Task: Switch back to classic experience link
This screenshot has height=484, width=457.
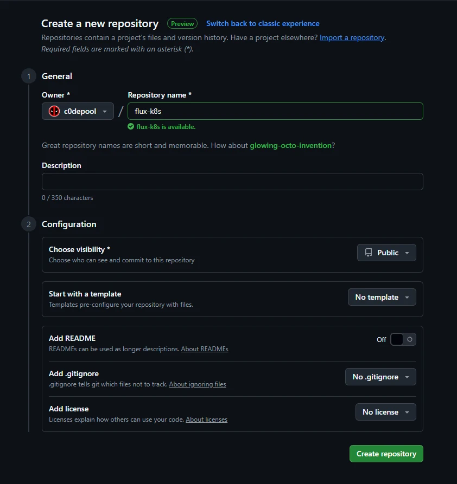Action: [x=263, y=24]
